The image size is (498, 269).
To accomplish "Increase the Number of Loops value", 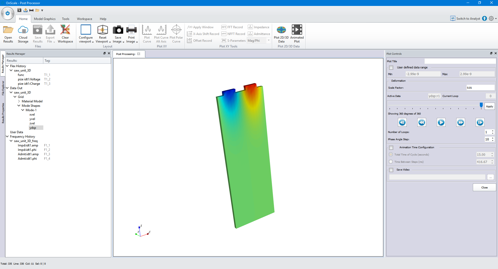I will pyautogui.click(x=493, y=131).
